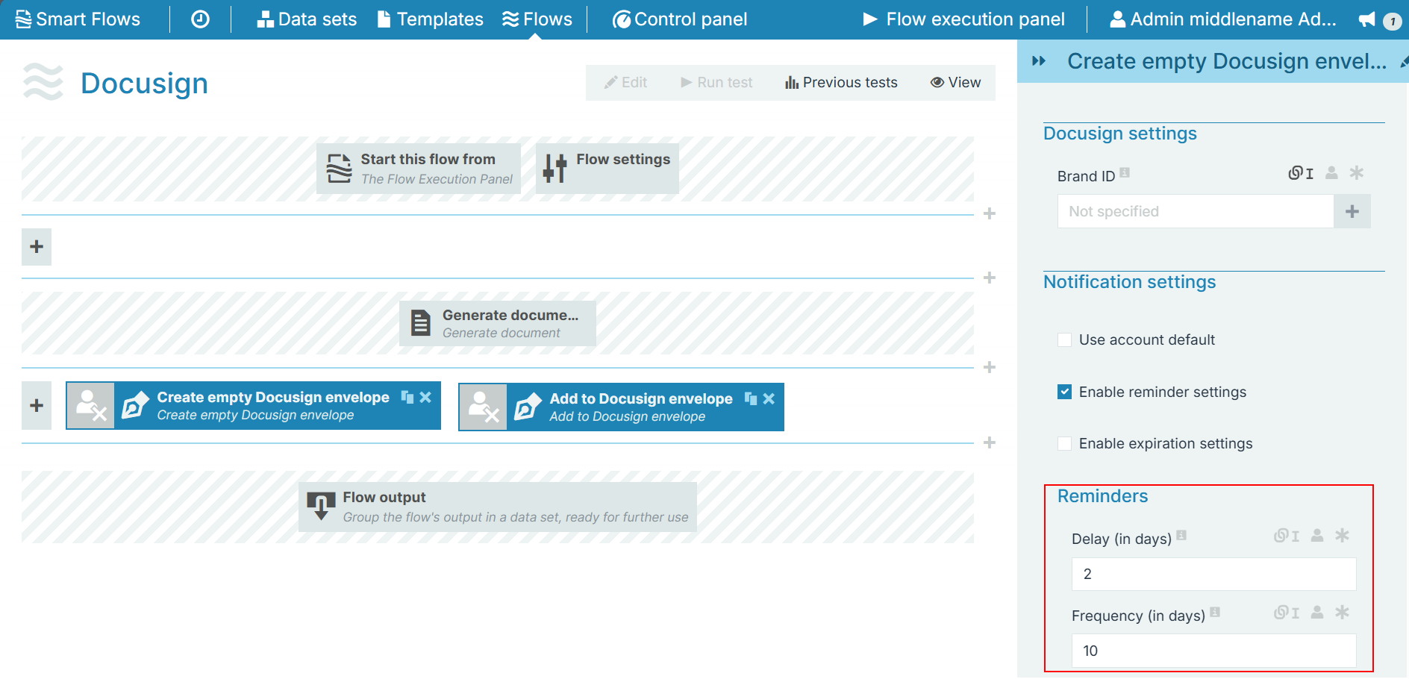The width and height of the screenshot is (1409, 679).
Task: Click the Flow output download icon
Action: (x=321, y=506)
